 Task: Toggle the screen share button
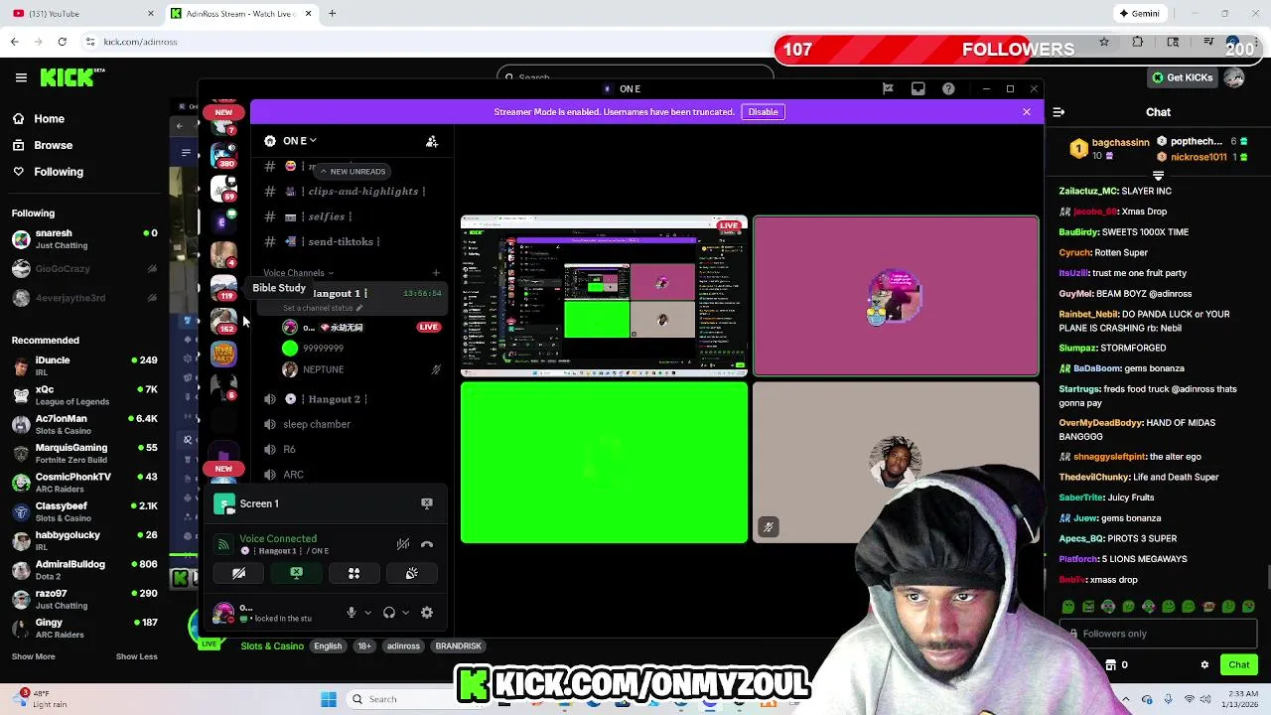click(296, 573)
